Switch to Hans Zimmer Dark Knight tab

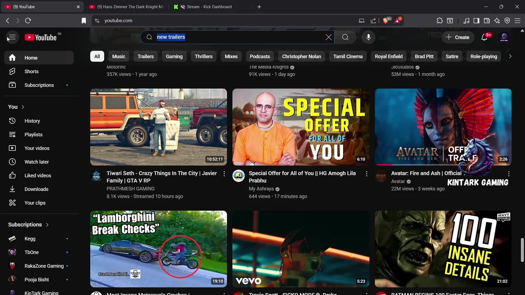click(126, 7)
